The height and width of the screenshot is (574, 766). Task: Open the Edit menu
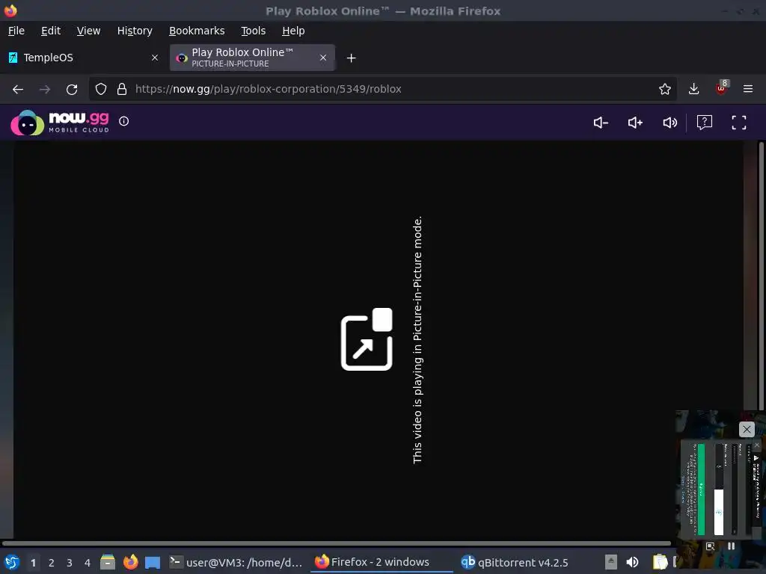tap(51, 31)
